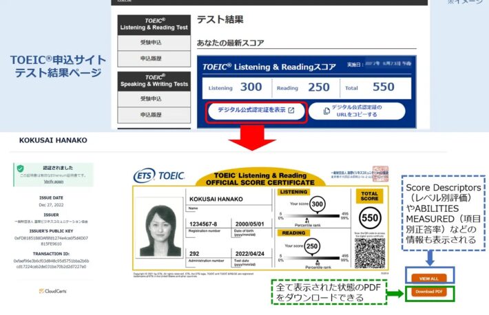489x315 pixels.
Task: Click the circled 300 Listening score on certificate
Action: coord(318,204)
